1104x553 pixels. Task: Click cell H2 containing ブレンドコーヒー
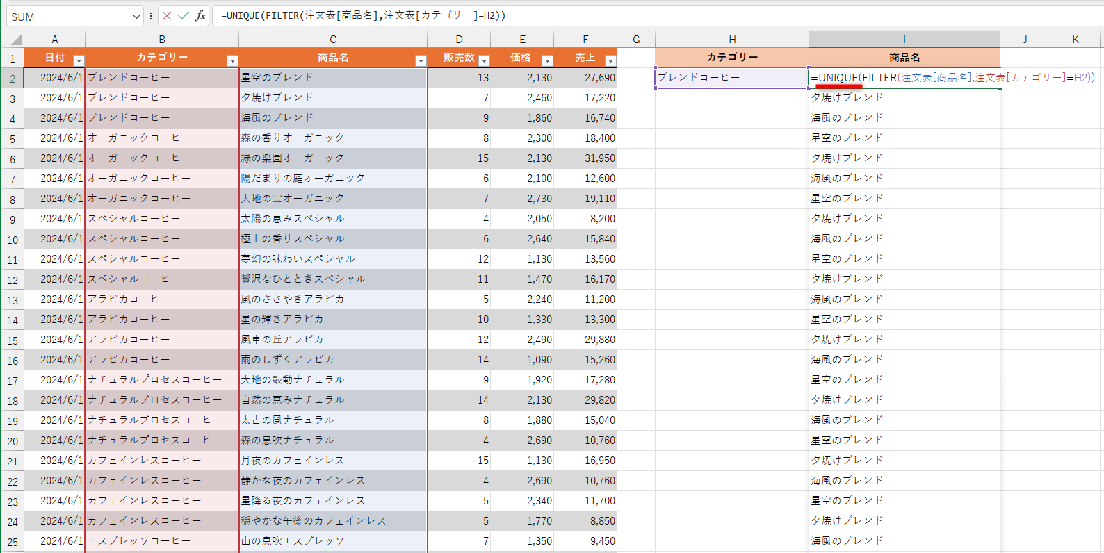coord(732,78)
